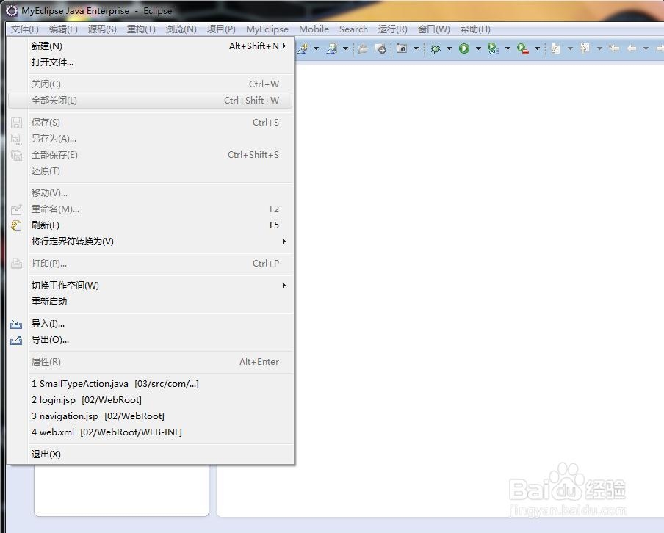Open the Mobile menu

point(314,29)
